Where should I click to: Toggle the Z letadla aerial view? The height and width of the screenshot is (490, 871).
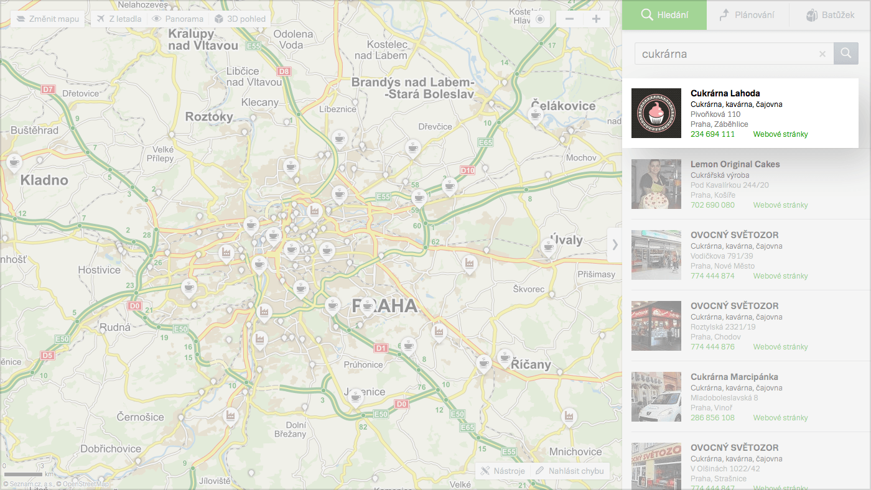pyautogui.click(x=119, y=19)
